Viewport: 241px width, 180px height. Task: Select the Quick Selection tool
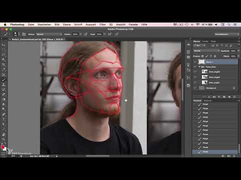coord(4,59)
